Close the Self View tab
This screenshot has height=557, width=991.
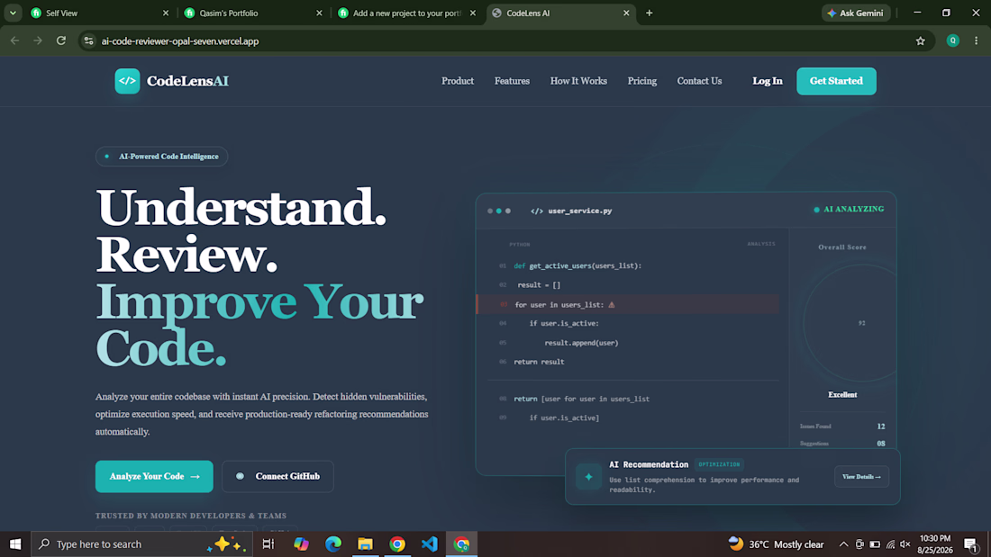(166, 13)
